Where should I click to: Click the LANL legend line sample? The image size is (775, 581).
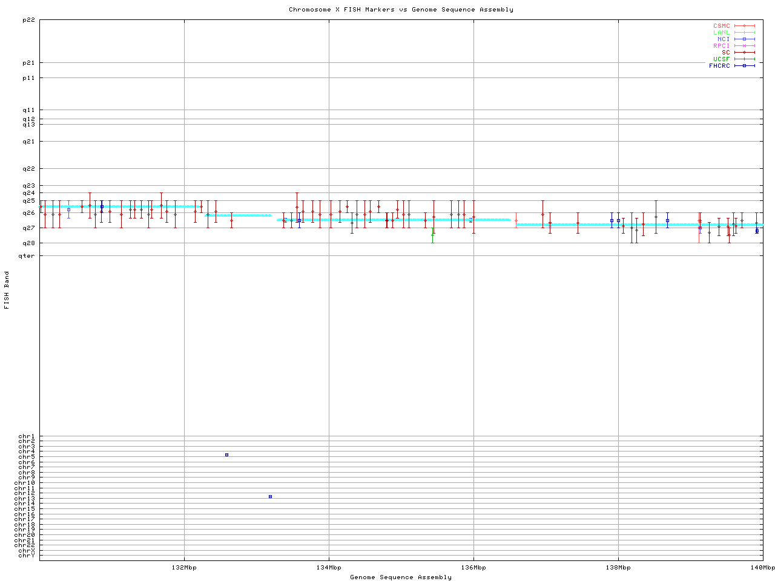(x=744, y=33)
